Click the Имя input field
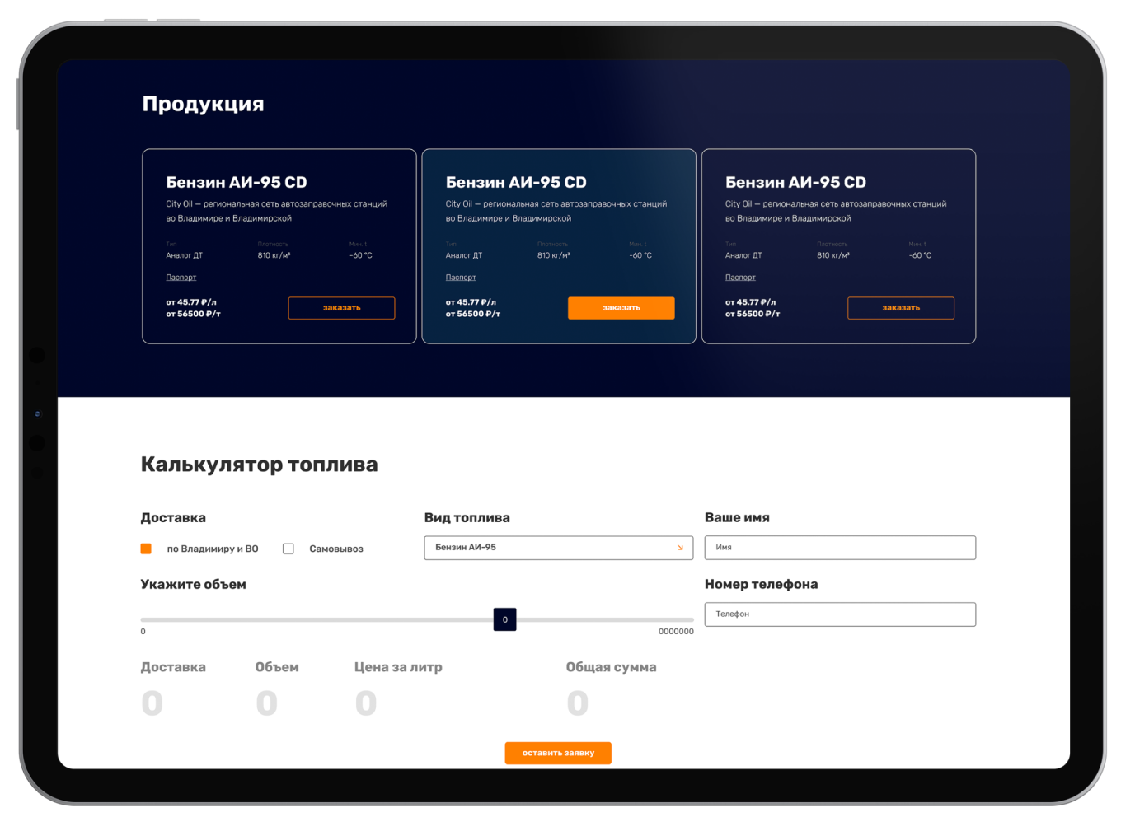 [x=840, y=548]
